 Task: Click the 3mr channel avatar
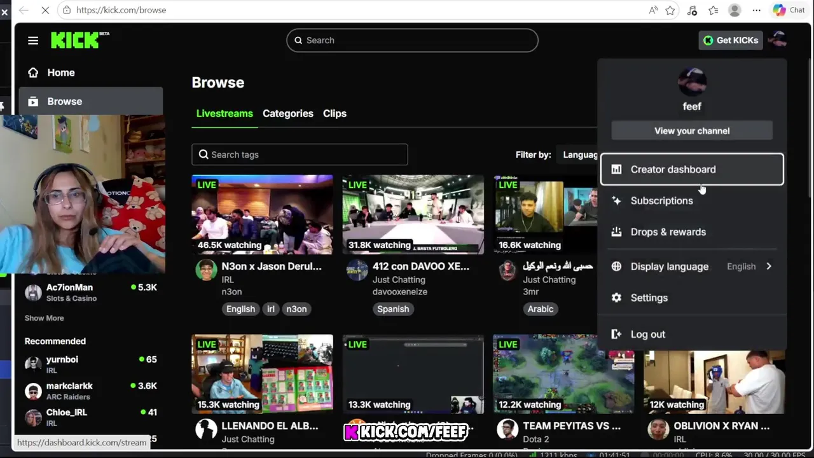[507, 270]
